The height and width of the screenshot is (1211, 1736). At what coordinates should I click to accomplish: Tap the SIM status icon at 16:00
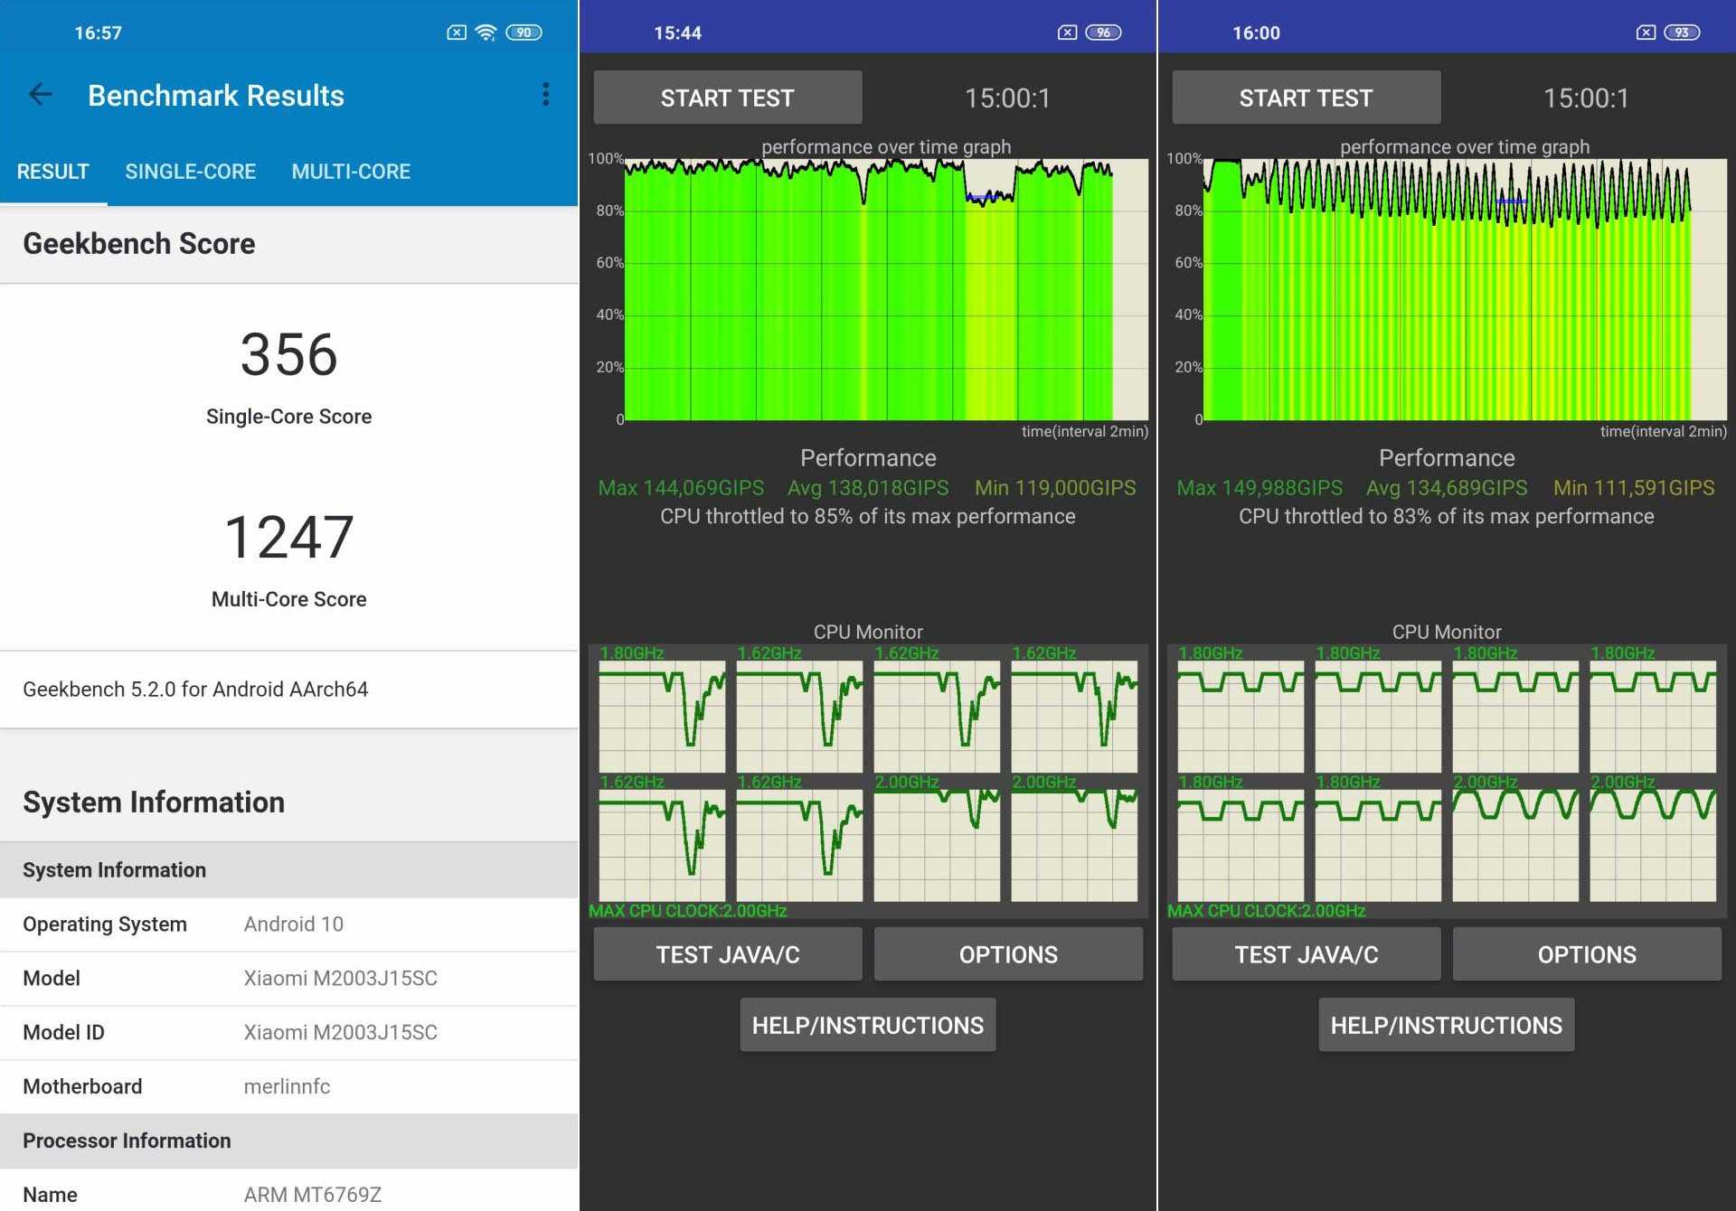click(x=1646, y=33)
